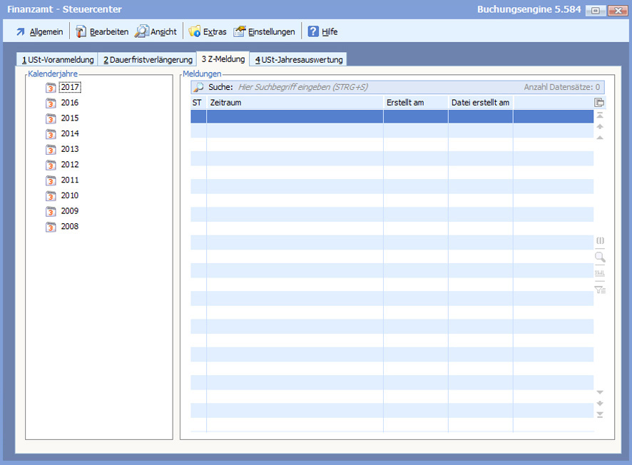The width and height of the screenshot is (632, 465).
Task: Select the 2013 calendar year entry
Action: (x=70, y=149)
